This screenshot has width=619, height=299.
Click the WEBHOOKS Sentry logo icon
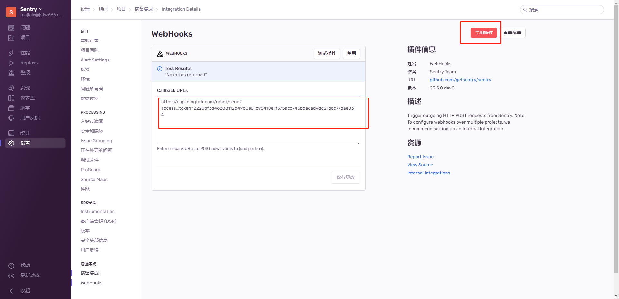pos(160,53)
